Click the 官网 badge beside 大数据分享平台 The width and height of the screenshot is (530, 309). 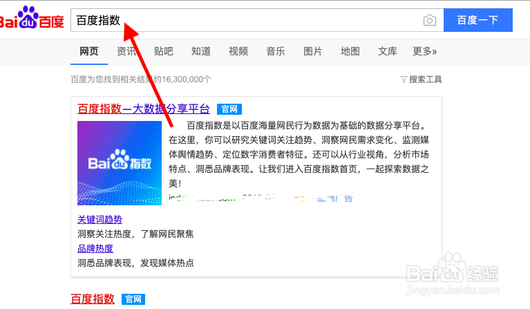229,109
